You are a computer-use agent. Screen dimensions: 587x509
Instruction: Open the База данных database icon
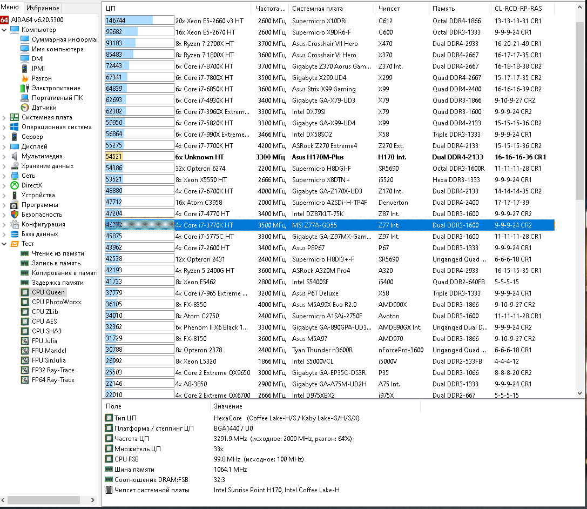pyautogui.click(x=15, y=234)
